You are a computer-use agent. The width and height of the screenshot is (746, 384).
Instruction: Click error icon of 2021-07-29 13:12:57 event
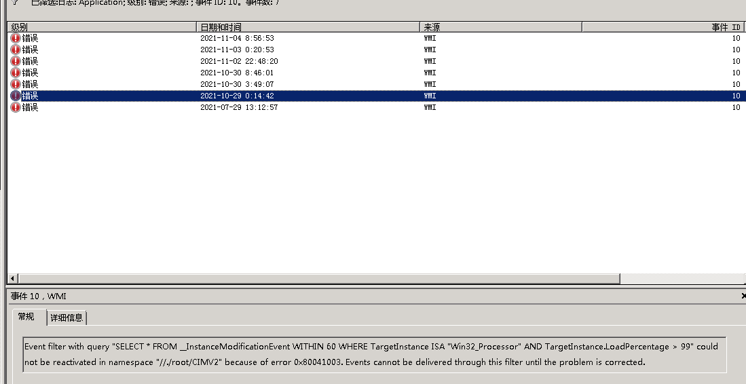click(x=16, y=107)
